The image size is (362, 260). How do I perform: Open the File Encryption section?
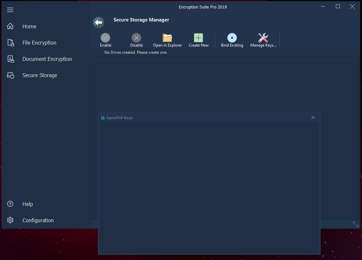tap(39, 43)
